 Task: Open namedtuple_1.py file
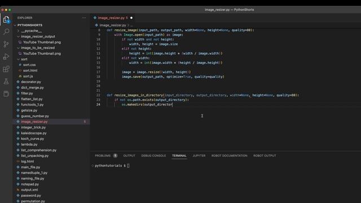pyautogui.click(x=34, y=173)
